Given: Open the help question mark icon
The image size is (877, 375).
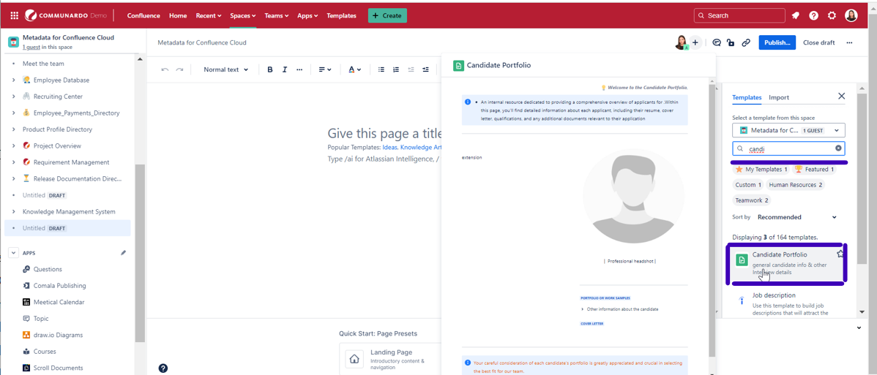Looking at the screenshot, I should [813, 15].
